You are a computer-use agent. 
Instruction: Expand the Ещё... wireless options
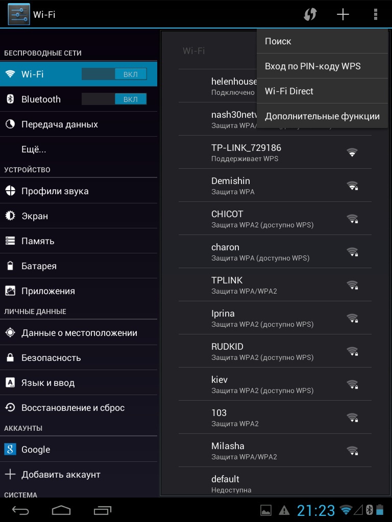[x=34, y=149]
